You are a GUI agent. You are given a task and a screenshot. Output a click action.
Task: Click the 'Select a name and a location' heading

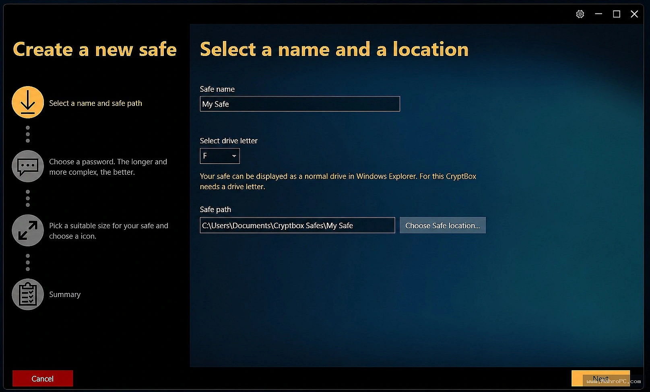(334, 50)
